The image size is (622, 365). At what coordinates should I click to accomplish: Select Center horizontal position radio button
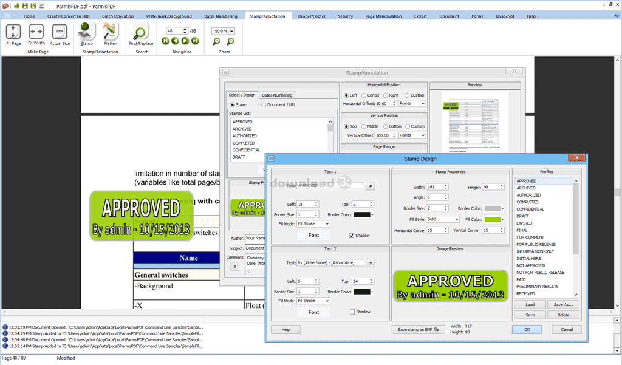[x=364, y=95]
